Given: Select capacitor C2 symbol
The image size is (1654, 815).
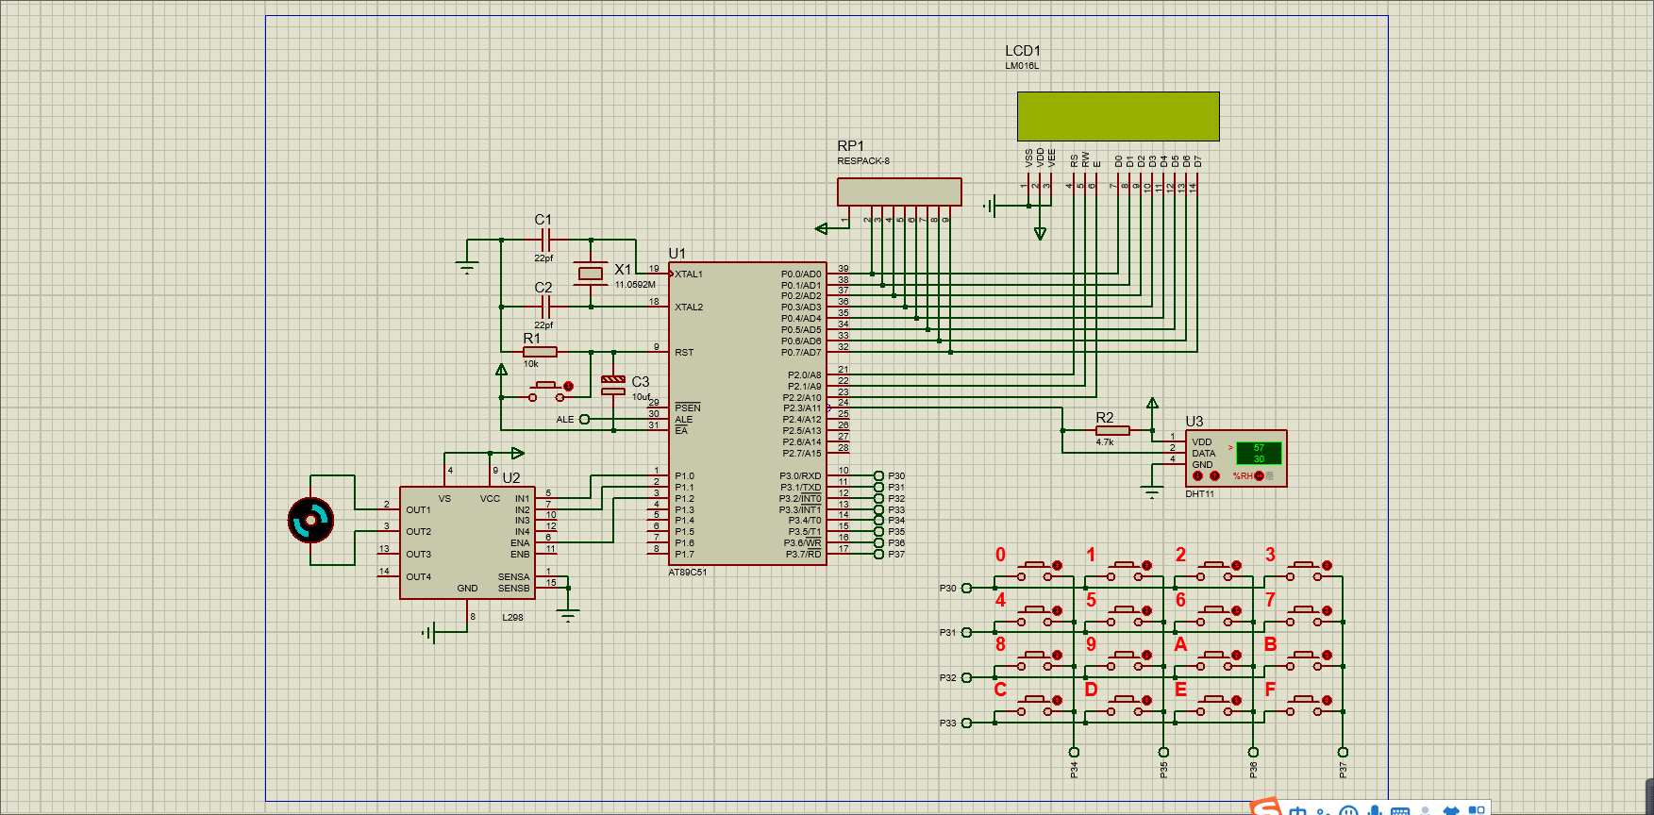Looking at the screenshot, I should pyautogui.click(x=544, y=307).
